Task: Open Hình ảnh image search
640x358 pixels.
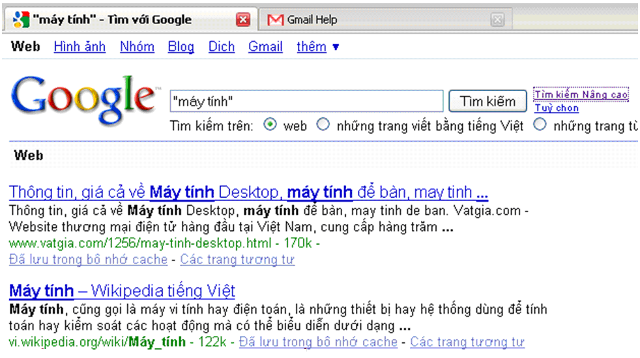Action: click(80, 46)
